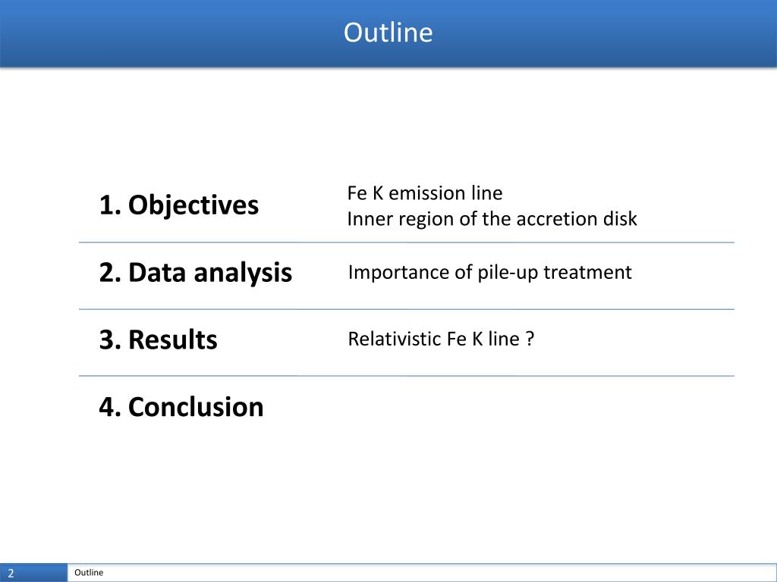Click the blue header banner
Image resolution: width=777 pixels, height=582 pixels.
pyautogui.click(x=388, y=33)
